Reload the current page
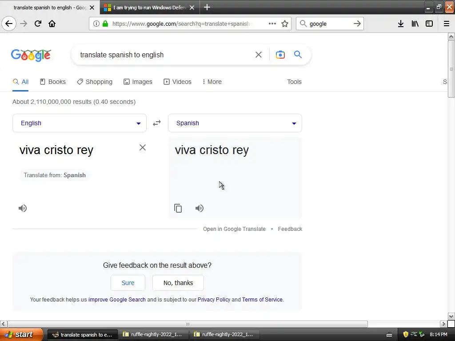 pos(38,24)
